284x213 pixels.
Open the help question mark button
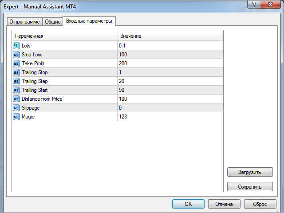253,4
